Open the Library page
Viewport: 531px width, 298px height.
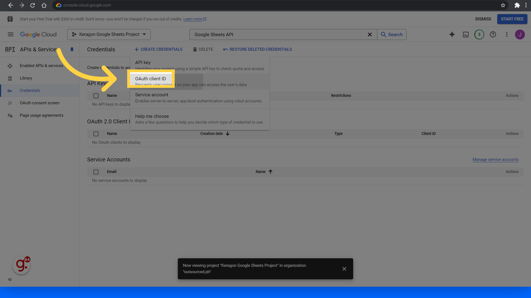(26, 78)
